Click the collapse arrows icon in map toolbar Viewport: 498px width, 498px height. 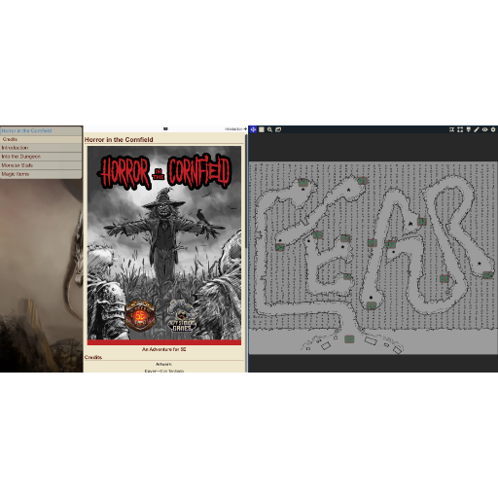(x=451, y=129)
